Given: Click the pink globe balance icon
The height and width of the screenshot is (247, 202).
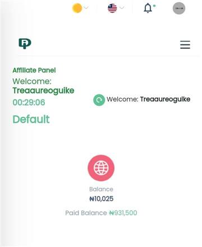Looking at the screenshot, I should click(101, 168).
